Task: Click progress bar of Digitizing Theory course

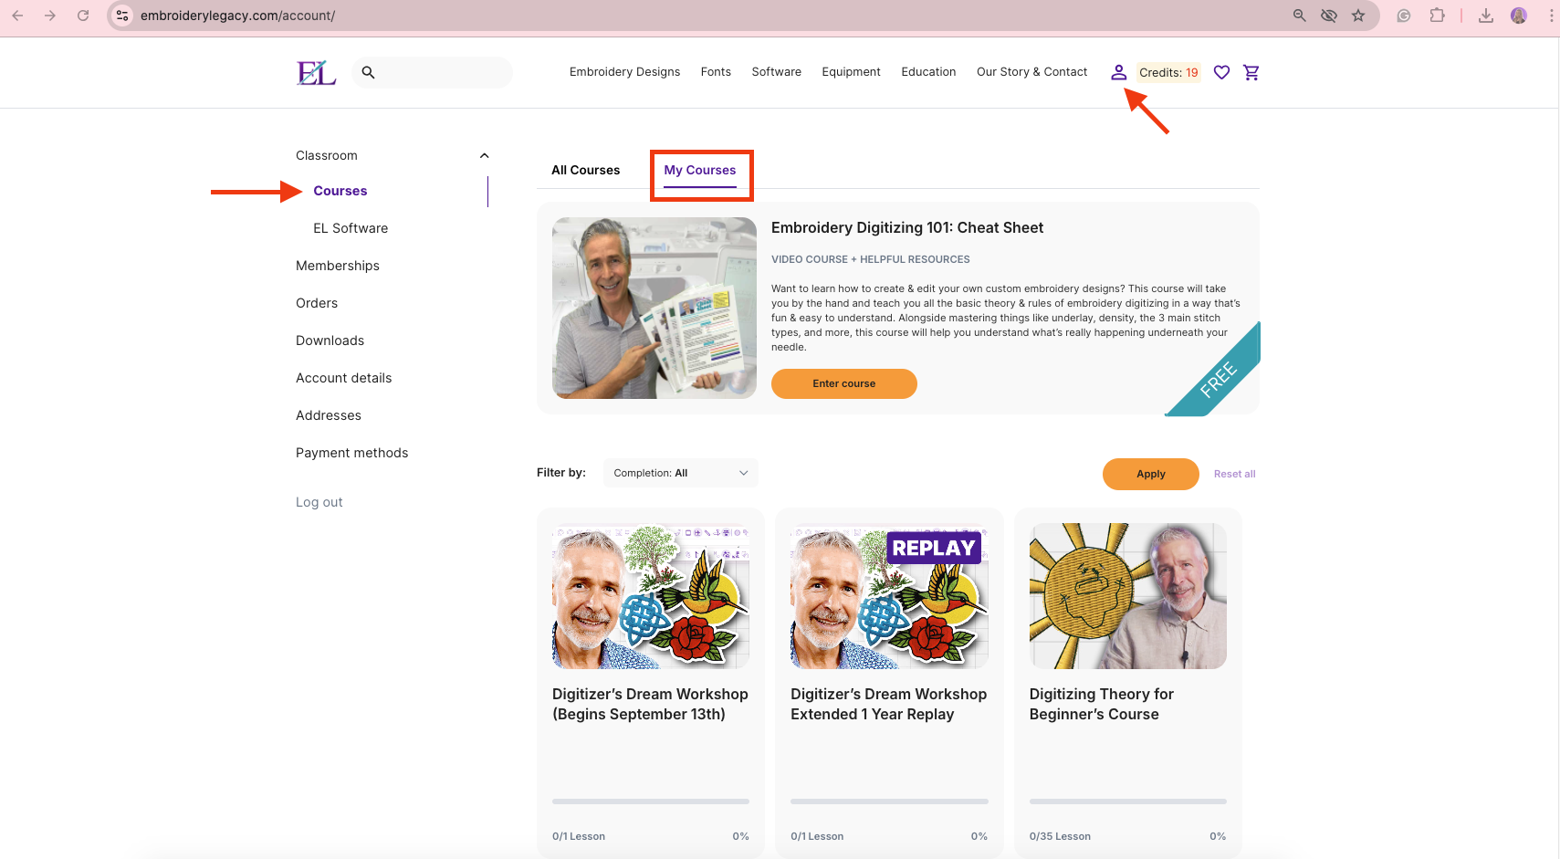Action: 1128,801
